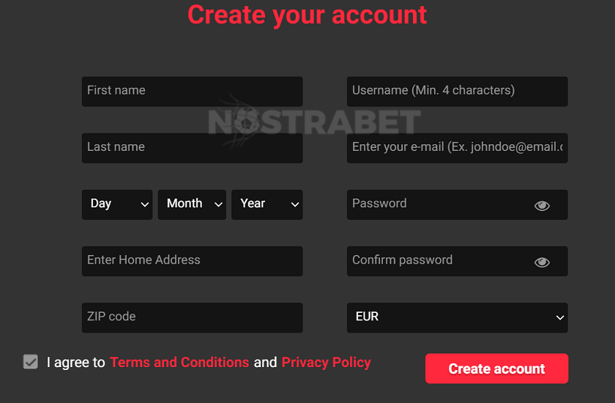Focus the ZIP code field
Viewport: 615px width, 403px height.
(192, 317)
